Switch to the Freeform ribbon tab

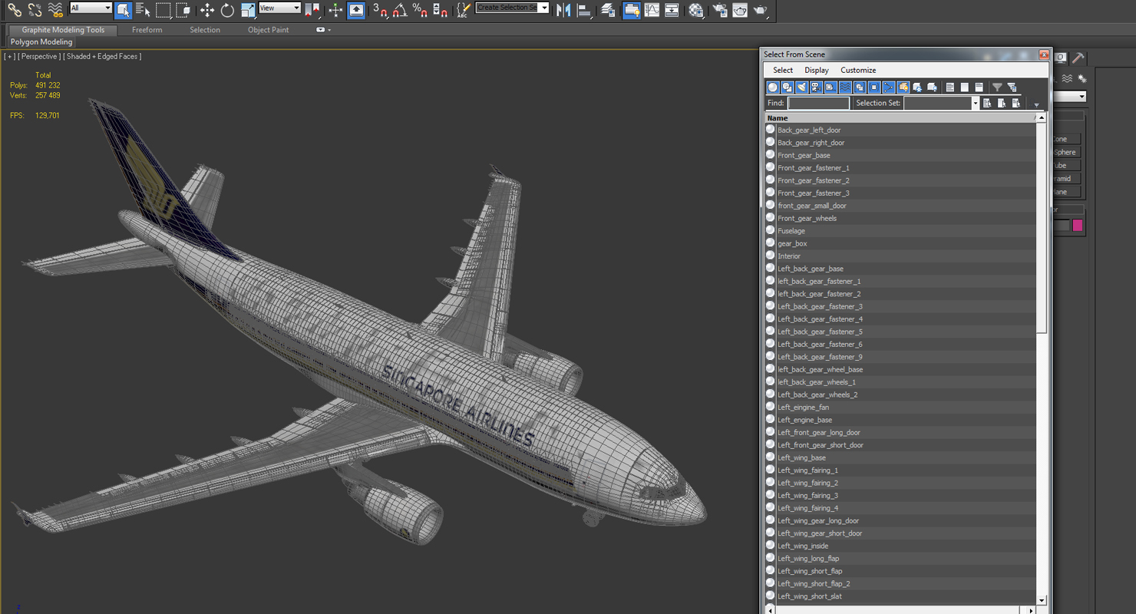click(147, 30)
